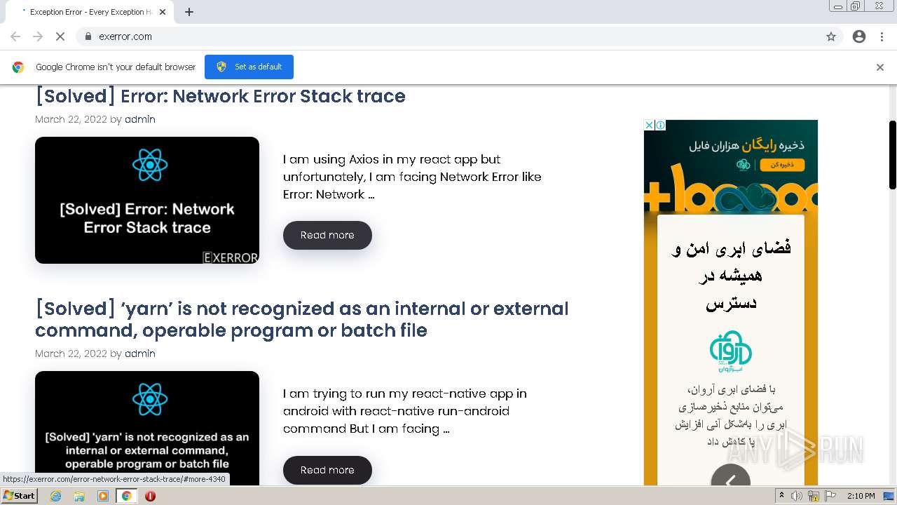The image size is (897, 505).
Task: View site lock information icon
Action: pyautogui.click(x=88, y=36)
